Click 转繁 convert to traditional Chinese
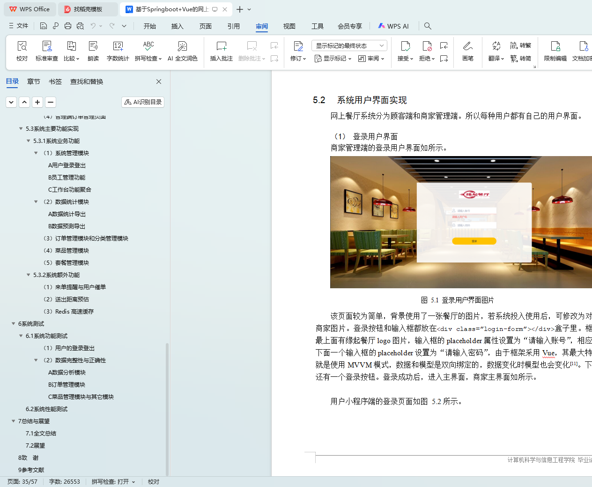The width and height of the screenshot is (592, 487). (521, 45)
